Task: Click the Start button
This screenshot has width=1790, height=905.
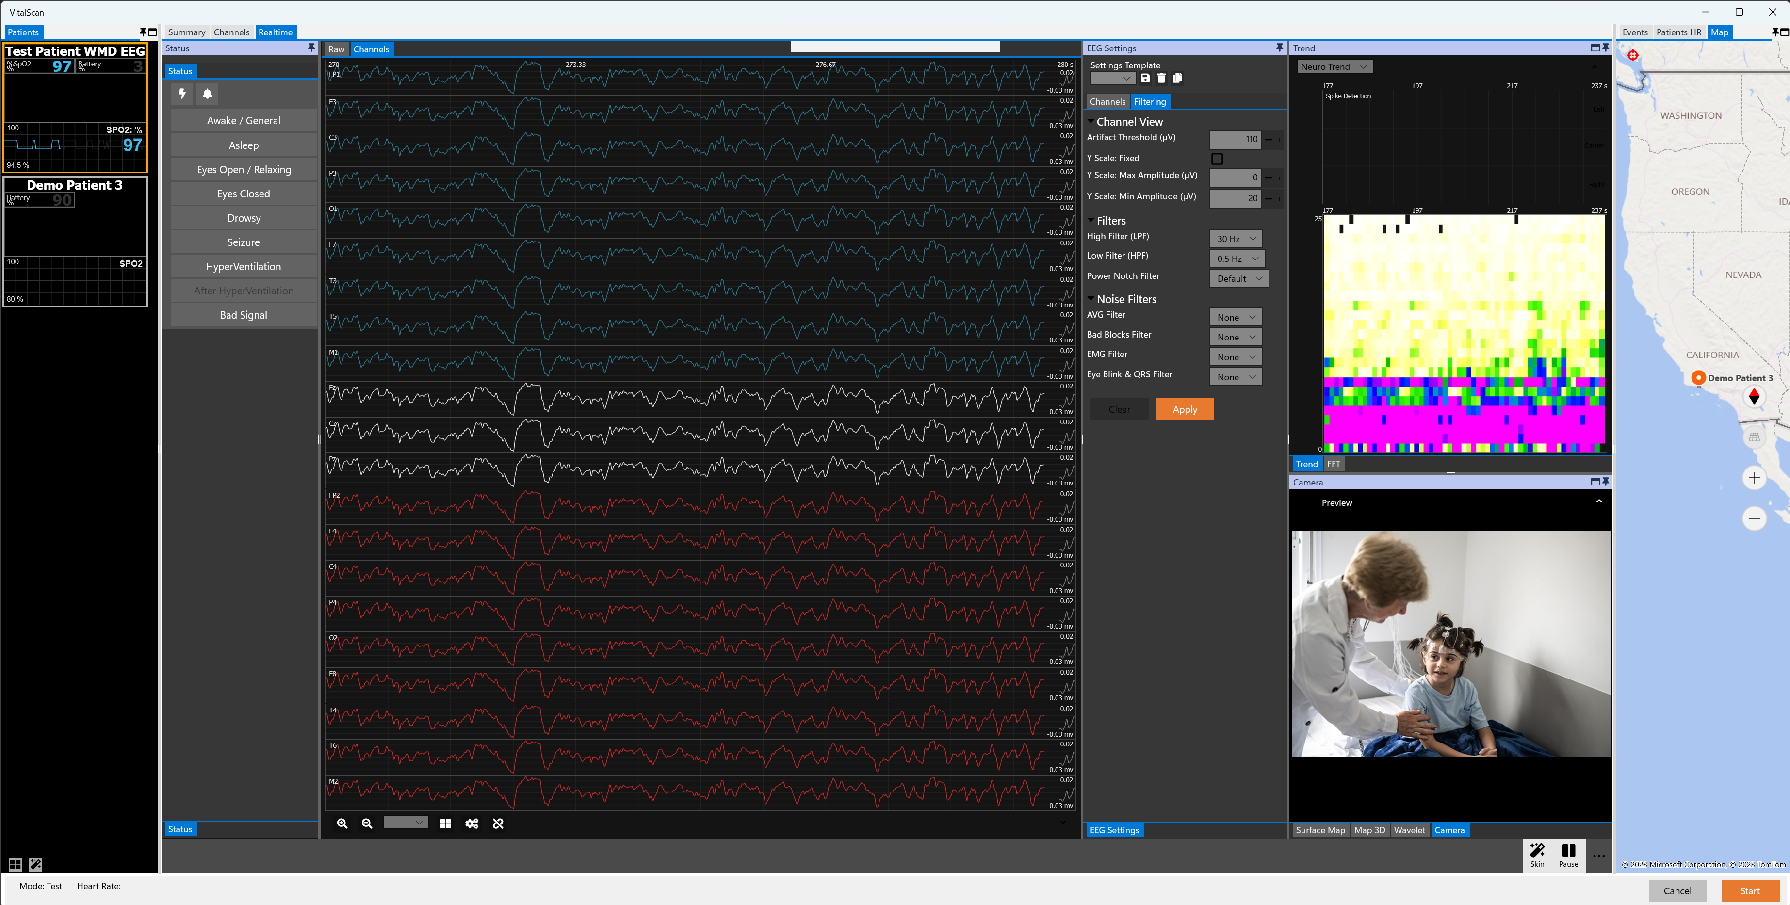Action: pos(1750,891)
